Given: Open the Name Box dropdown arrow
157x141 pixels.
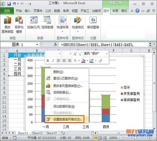Looking at the screenshot, I should [x=37, y=44].
